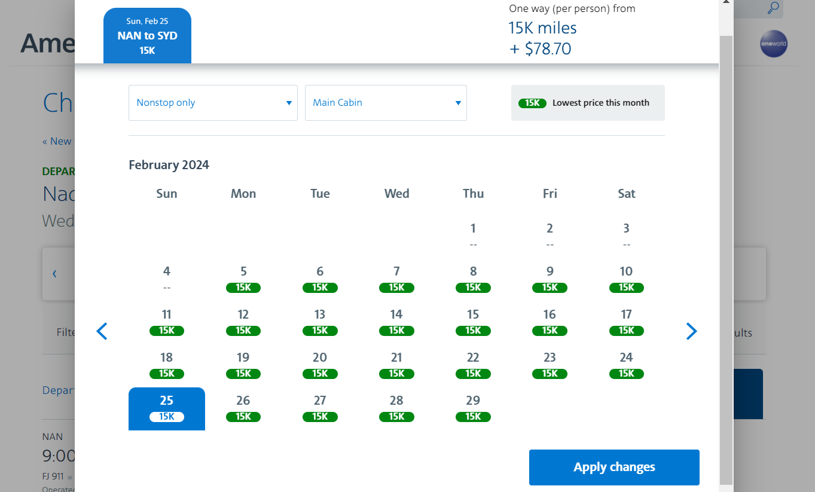
Task: Click the green 15K lowest price badge
Action: [x=532, y=103]
